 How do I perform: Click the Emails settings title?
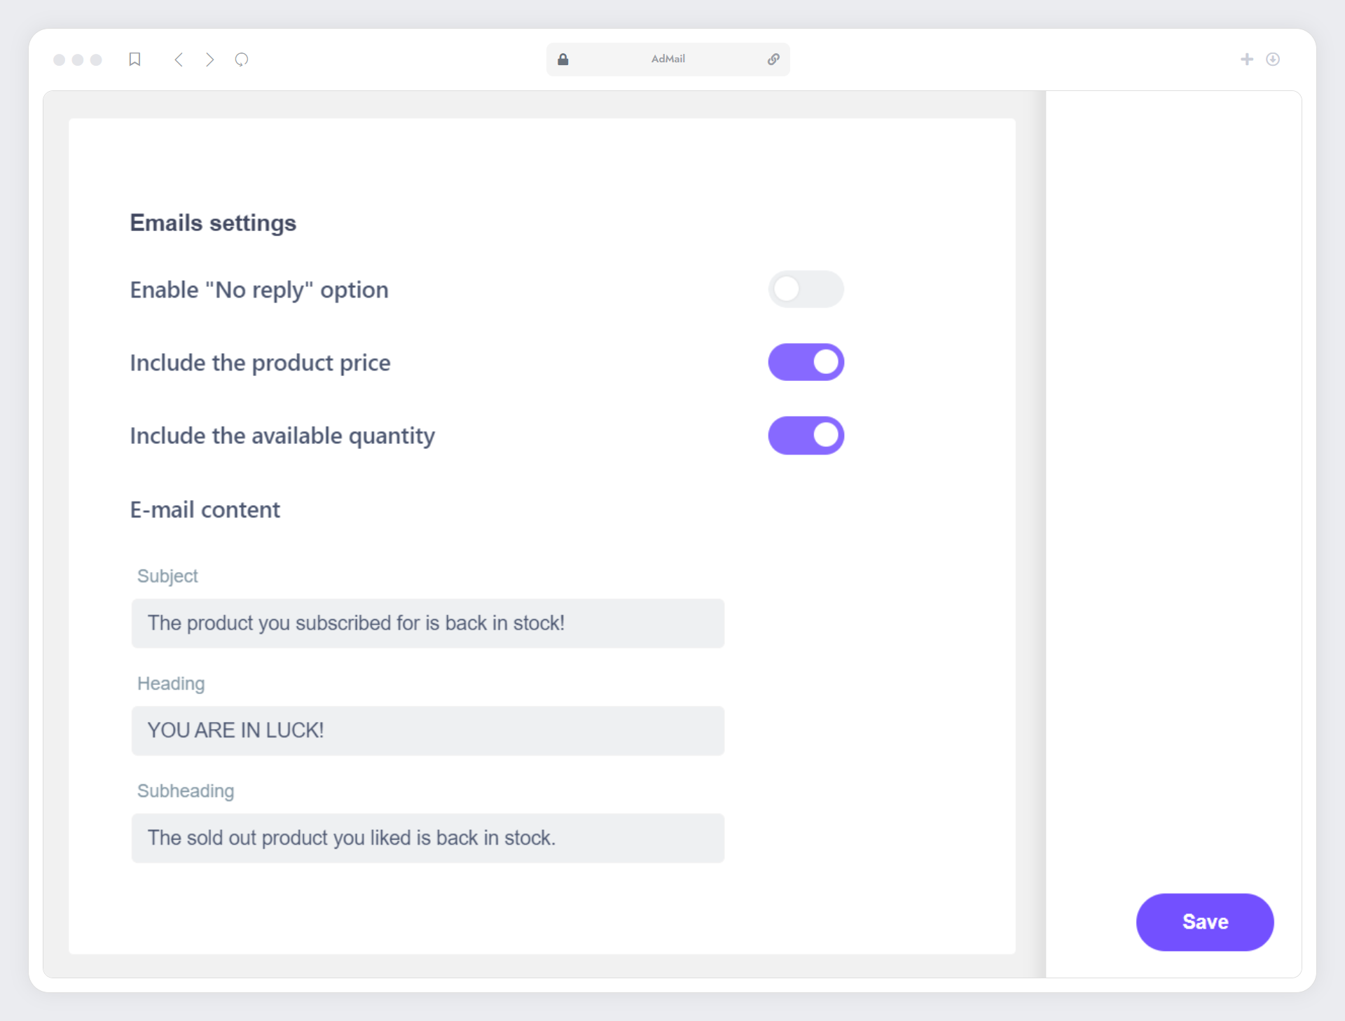click(213, 223)
